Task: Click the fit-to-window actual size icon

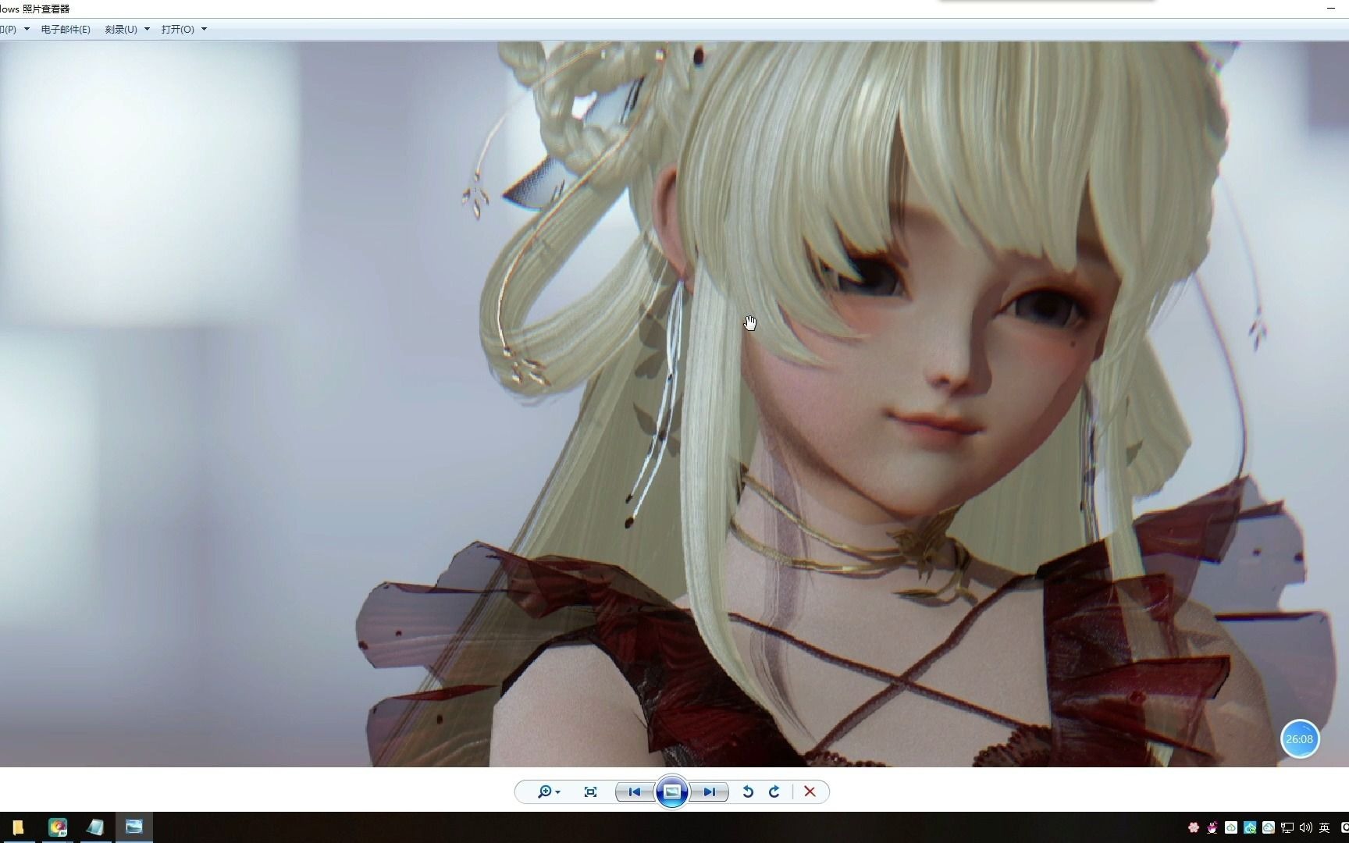Action: pos(590,791)
